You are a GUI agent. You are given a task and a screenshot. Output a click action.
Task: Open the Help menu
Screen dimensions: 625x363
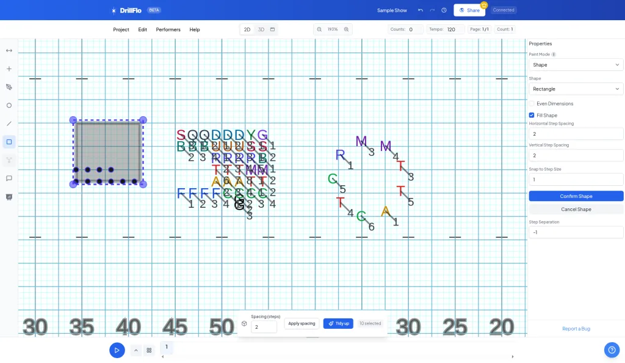coord(195,29)
